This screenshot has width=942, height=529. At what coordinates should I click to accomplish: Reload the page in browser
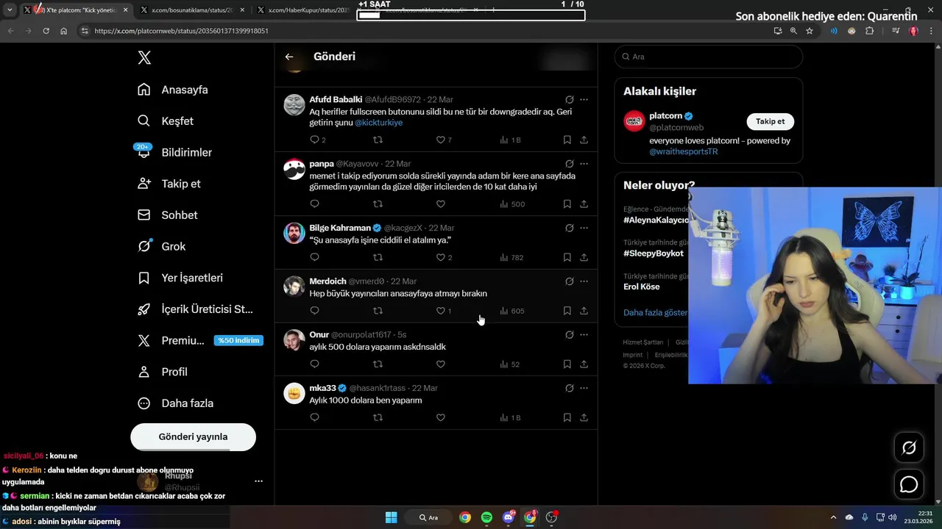coord(46,31)
